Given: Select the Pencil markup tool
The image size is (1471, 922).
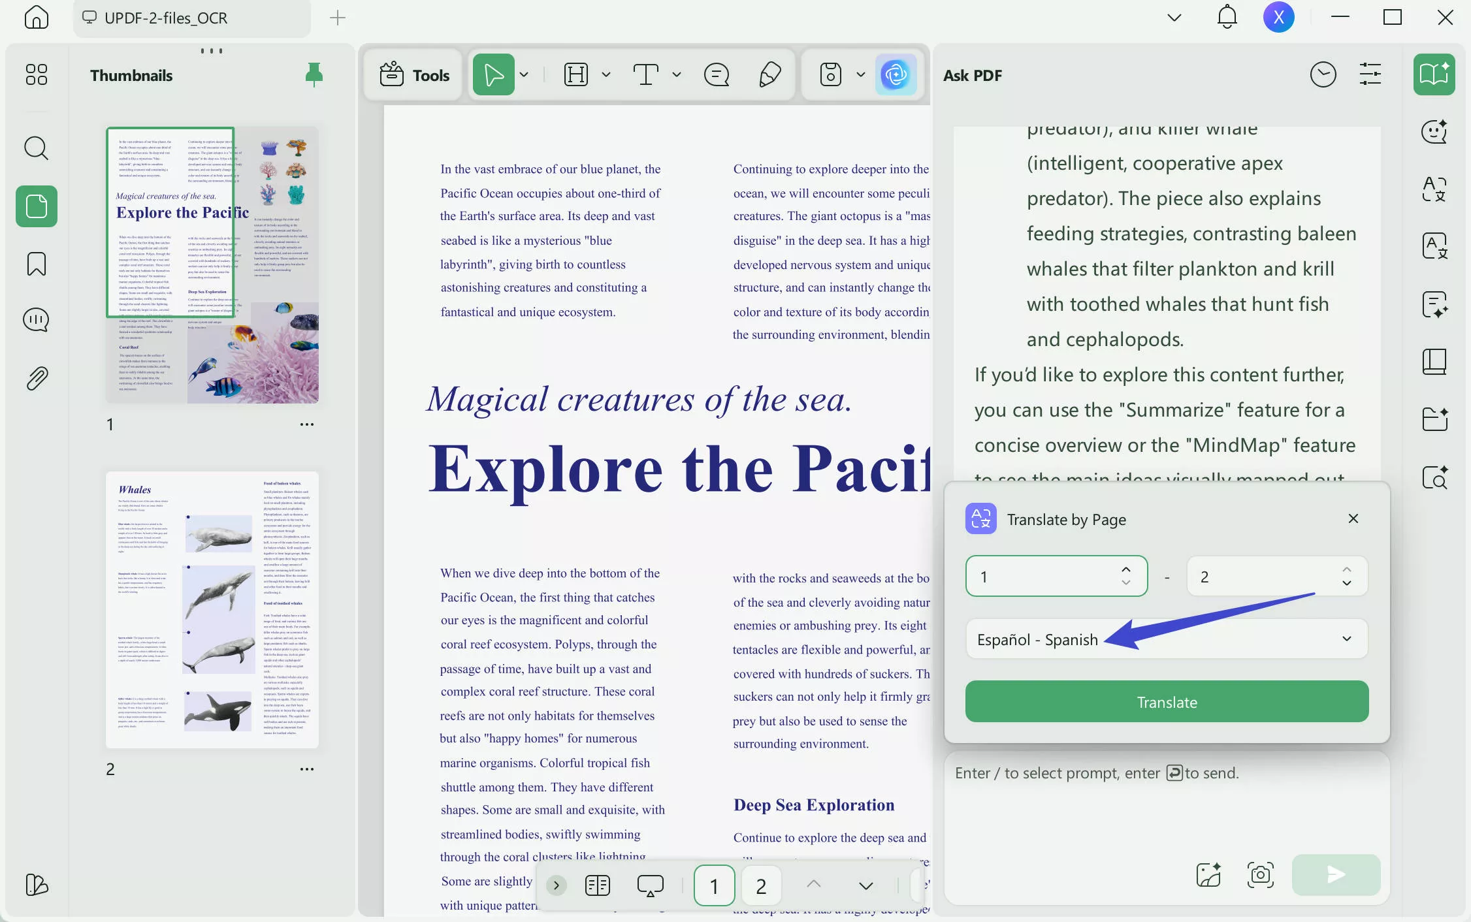Looking at the screenshot, I should click(x=769, y=74).
